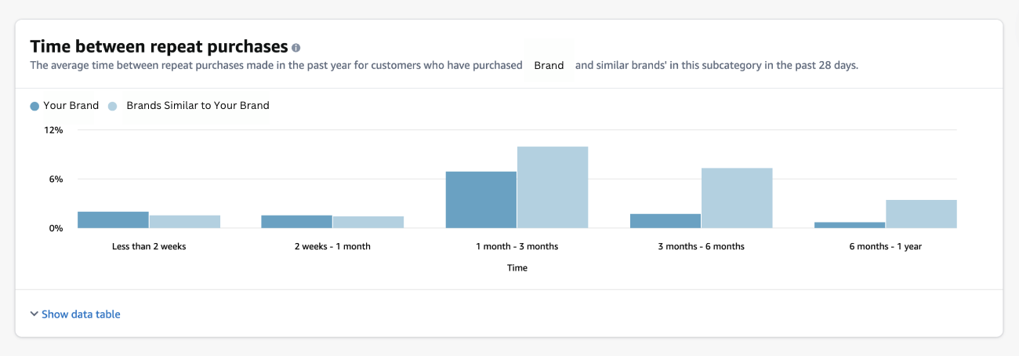The width and height of the screenshot is (1019, 356).
Task: Click the 6 months - 1 year axis label
Action: (886, 246)
